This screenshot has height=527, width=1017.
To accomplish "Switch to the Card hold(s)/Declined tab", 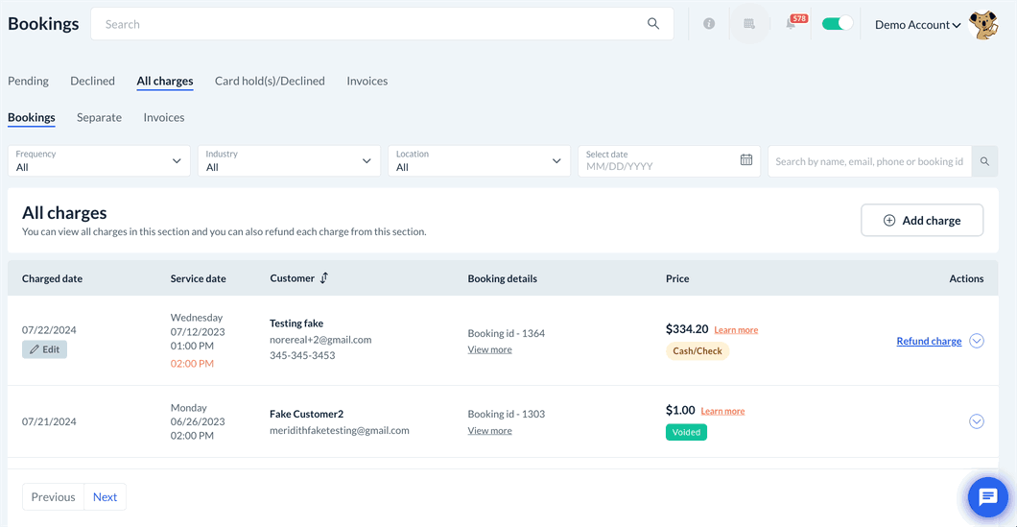I will (x=270, y=81).
